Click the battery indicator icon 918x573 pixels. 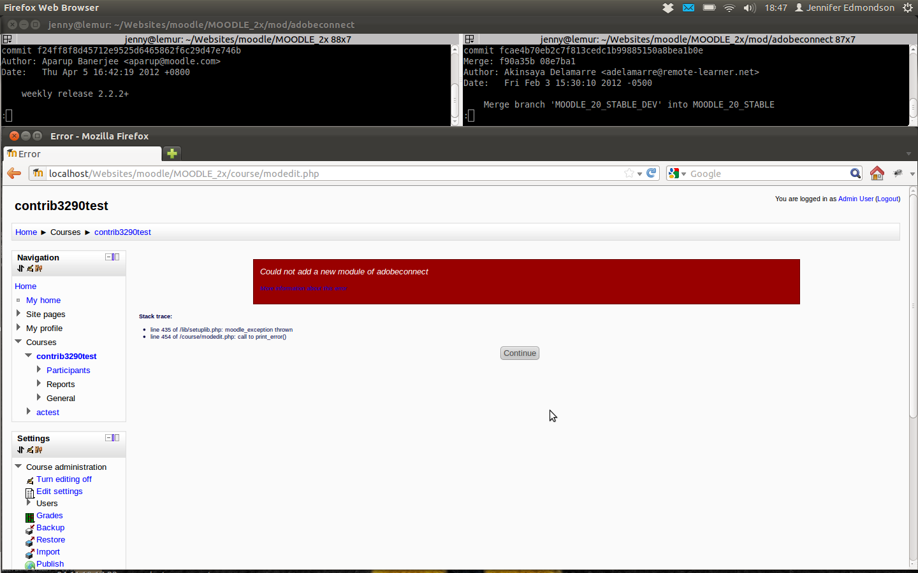click(709, 8)
